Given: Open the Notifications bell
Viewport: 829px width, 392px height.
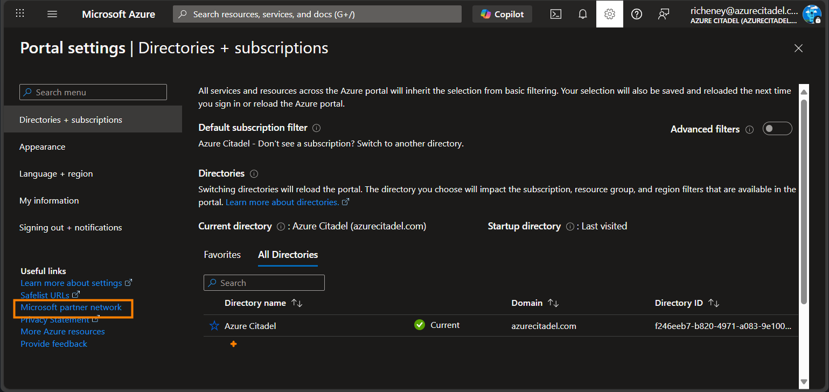Looking at the screenshot, I should point(582,13).
